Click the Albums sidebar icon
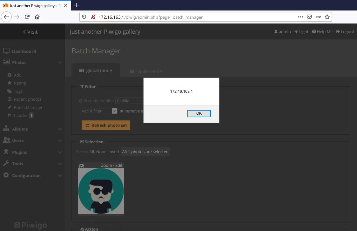 6,128
